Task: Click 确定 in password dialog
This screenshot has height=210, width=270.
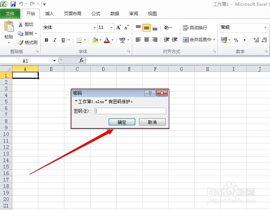Action: tap(122, 122)
